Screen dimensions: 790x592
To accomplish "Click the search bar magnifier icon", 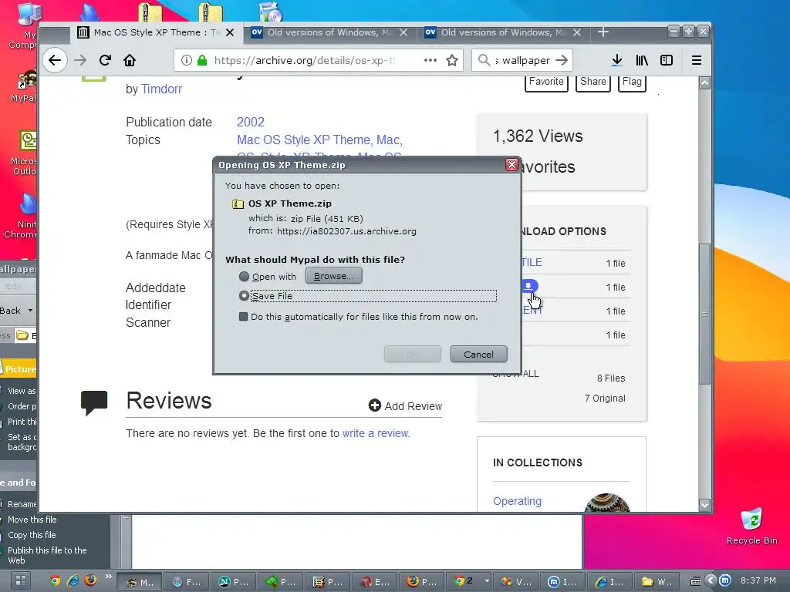I will (x=484, y=60).
